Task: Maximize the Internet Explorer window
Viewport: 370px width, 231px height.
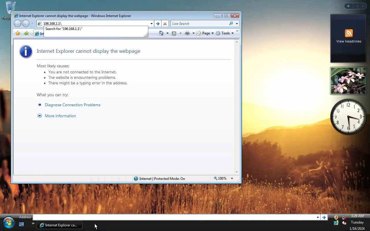Action: (x=226, y=16)
